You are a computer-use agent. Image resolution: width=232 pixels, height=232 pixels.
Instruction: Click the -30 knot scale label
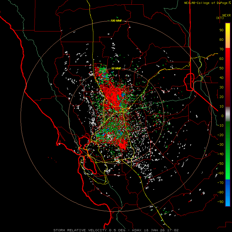coord(220,145)
